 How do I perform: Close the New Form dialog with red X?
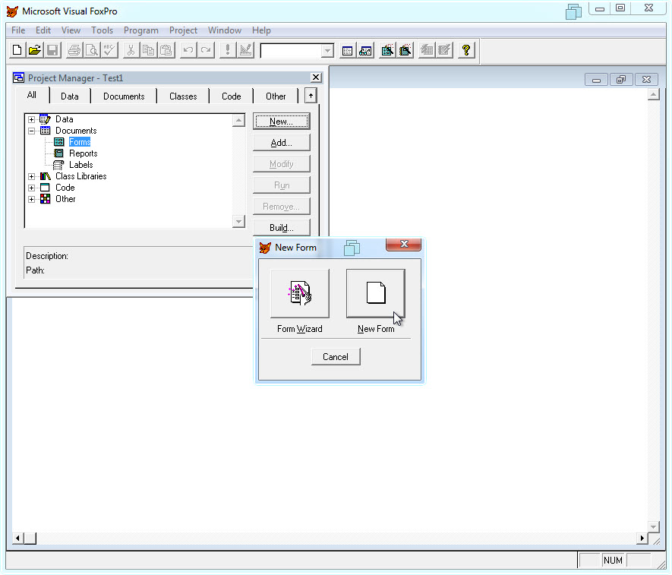click(404, 244)
